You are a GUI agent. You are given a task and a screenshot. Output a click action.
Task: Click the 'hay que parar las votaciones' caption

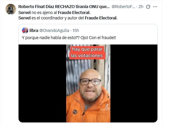(87, 53)
